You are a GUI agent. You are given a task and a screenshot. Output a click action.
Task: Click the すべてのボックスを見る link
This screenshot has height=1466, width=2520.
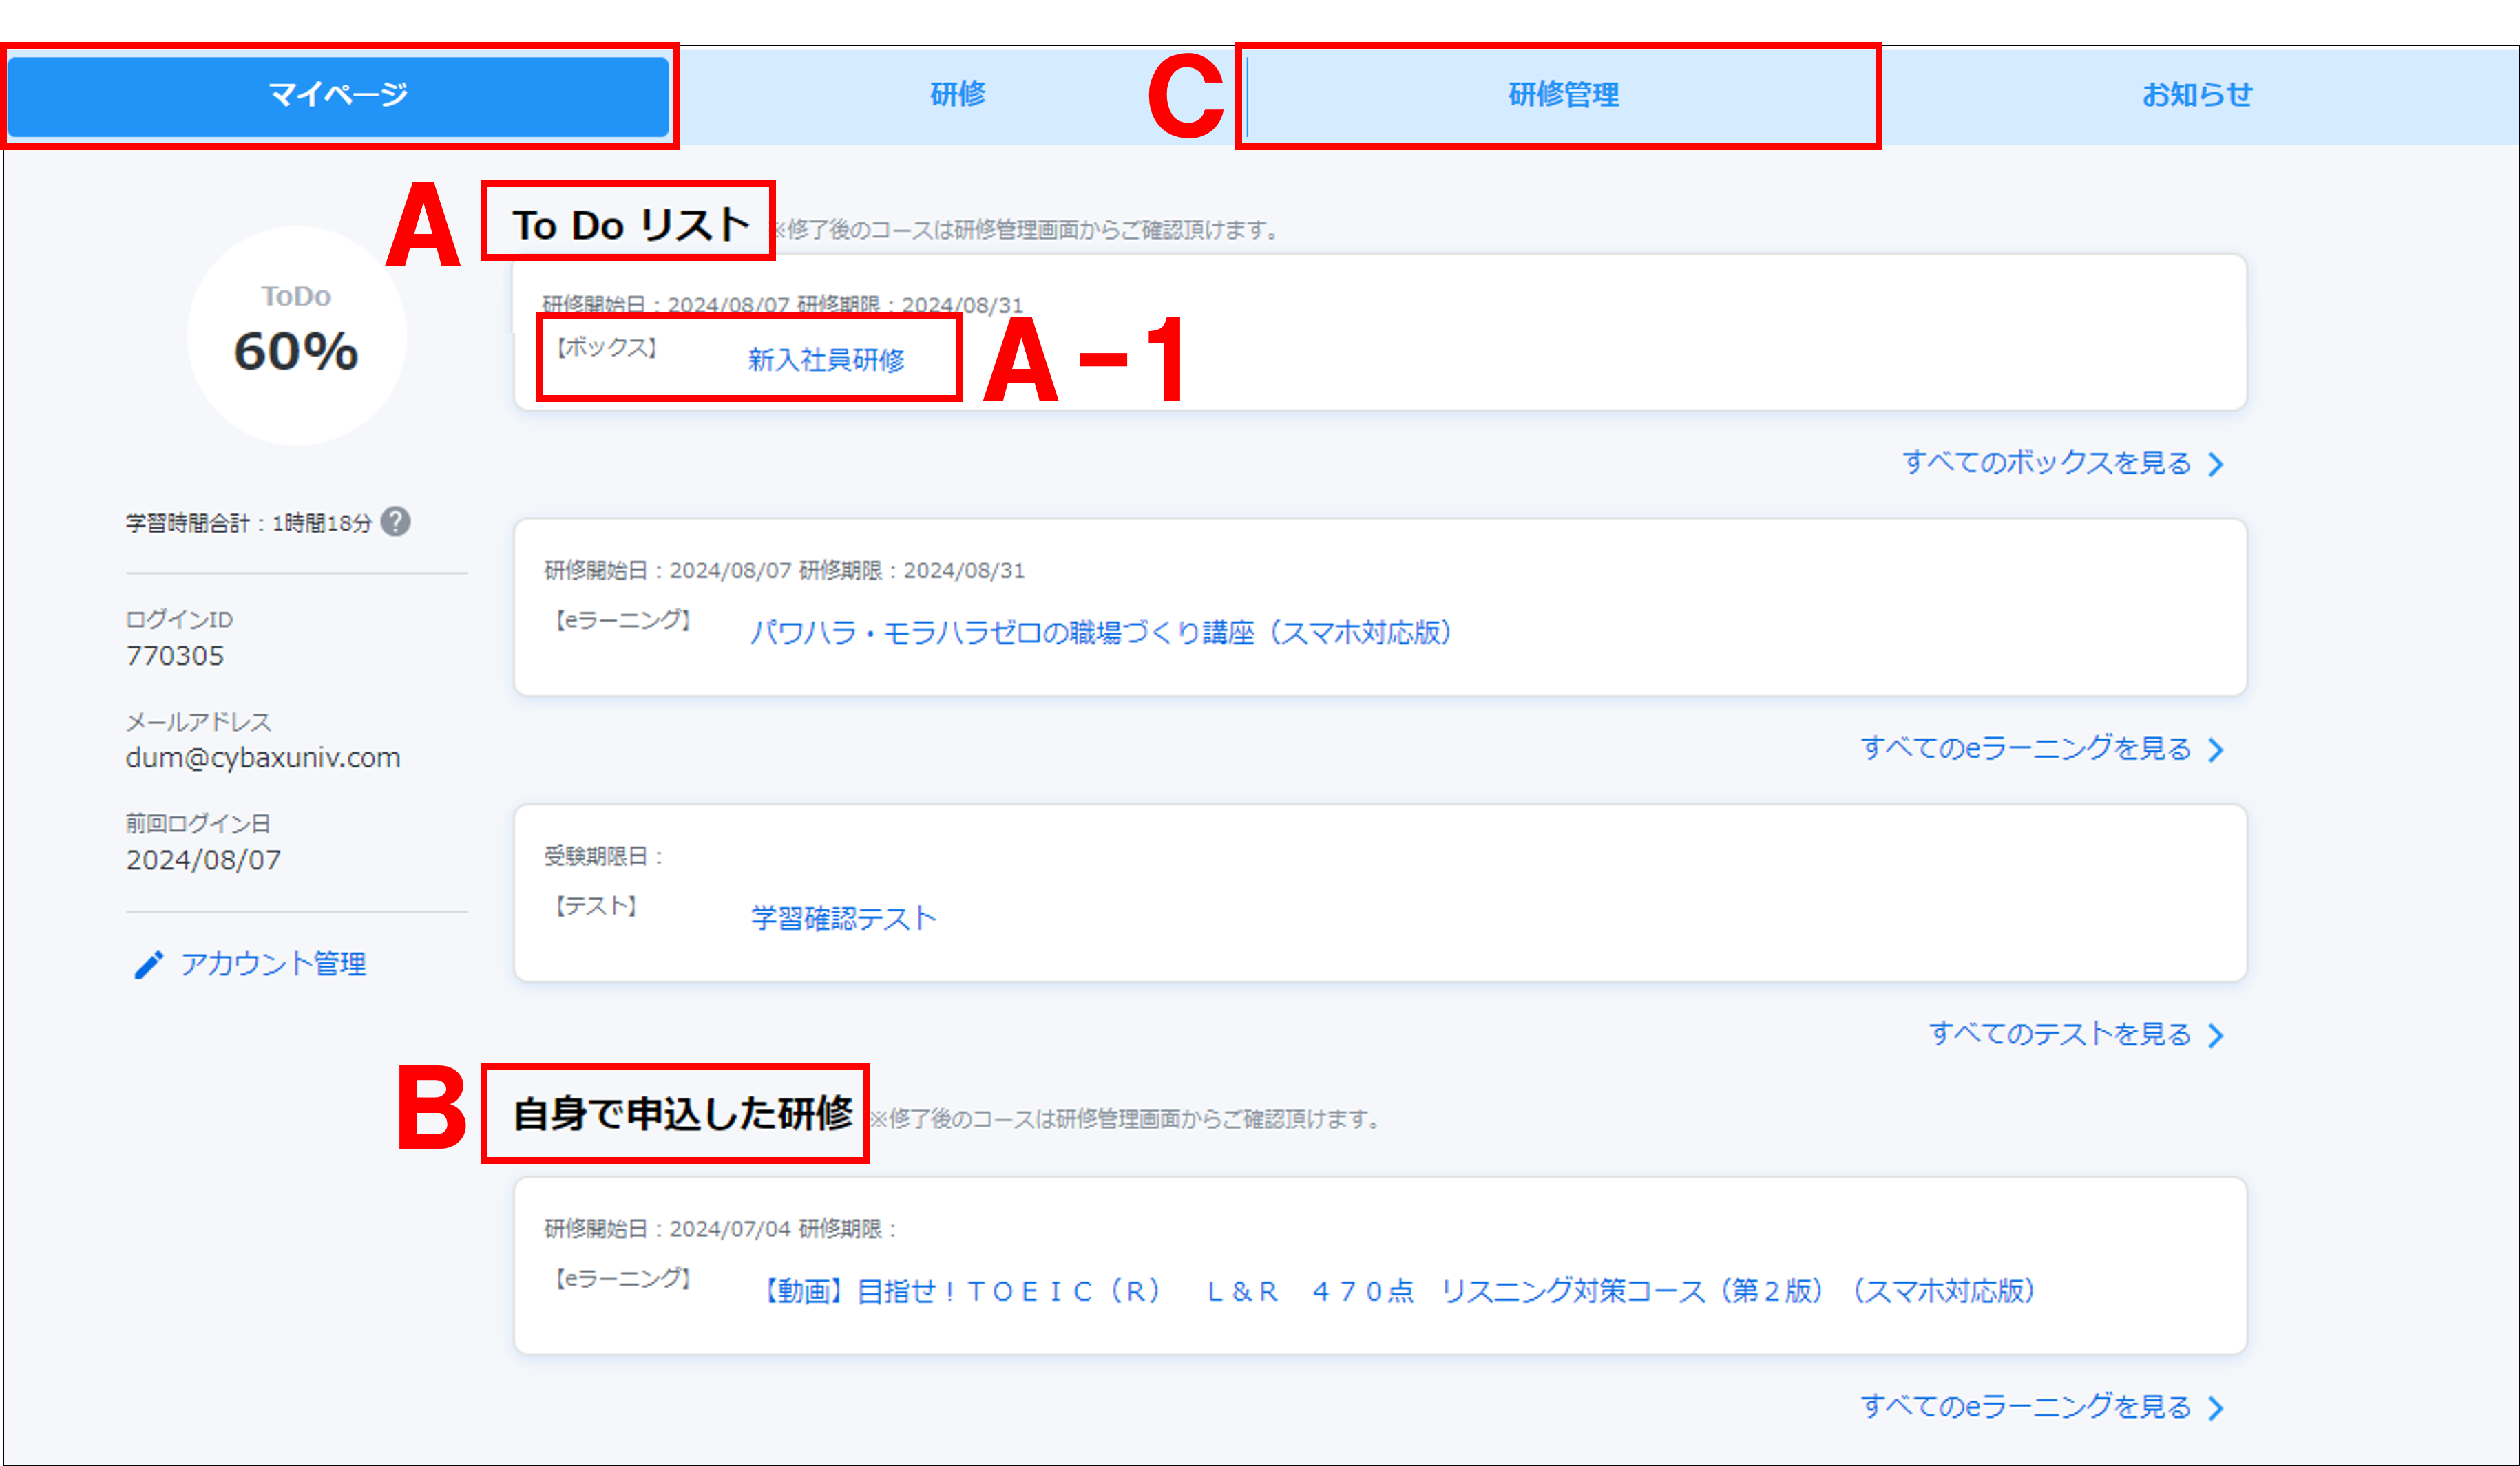2046,463
